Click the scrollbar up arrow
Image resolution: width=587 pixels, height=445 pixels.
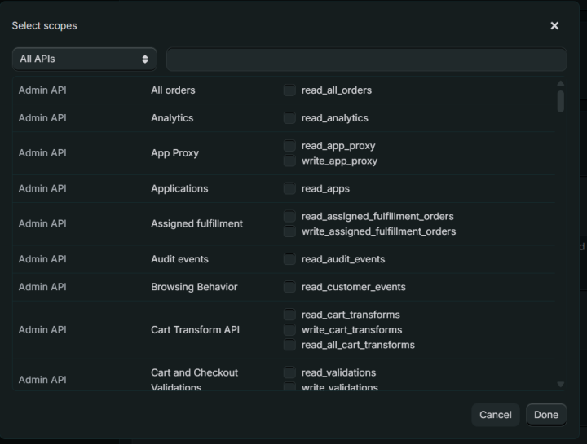[x=560, y=84]
